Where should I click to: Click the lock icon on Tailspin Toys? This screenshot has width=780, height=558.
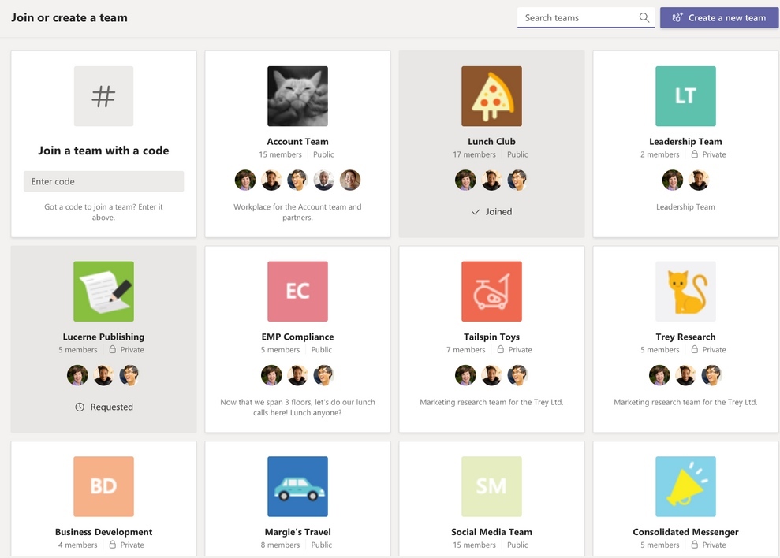point(501,349)
